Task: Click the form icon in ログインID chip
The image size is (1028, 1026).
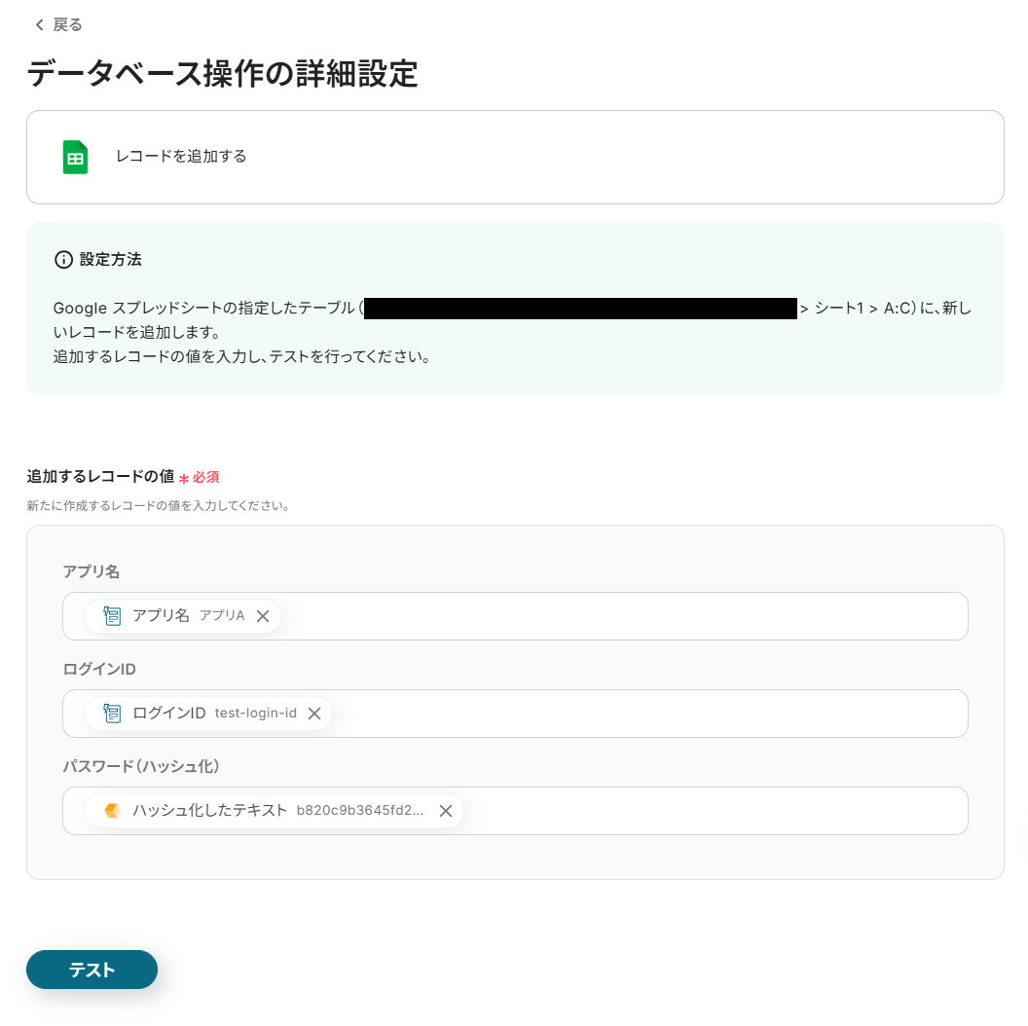Action: [112, 714]
